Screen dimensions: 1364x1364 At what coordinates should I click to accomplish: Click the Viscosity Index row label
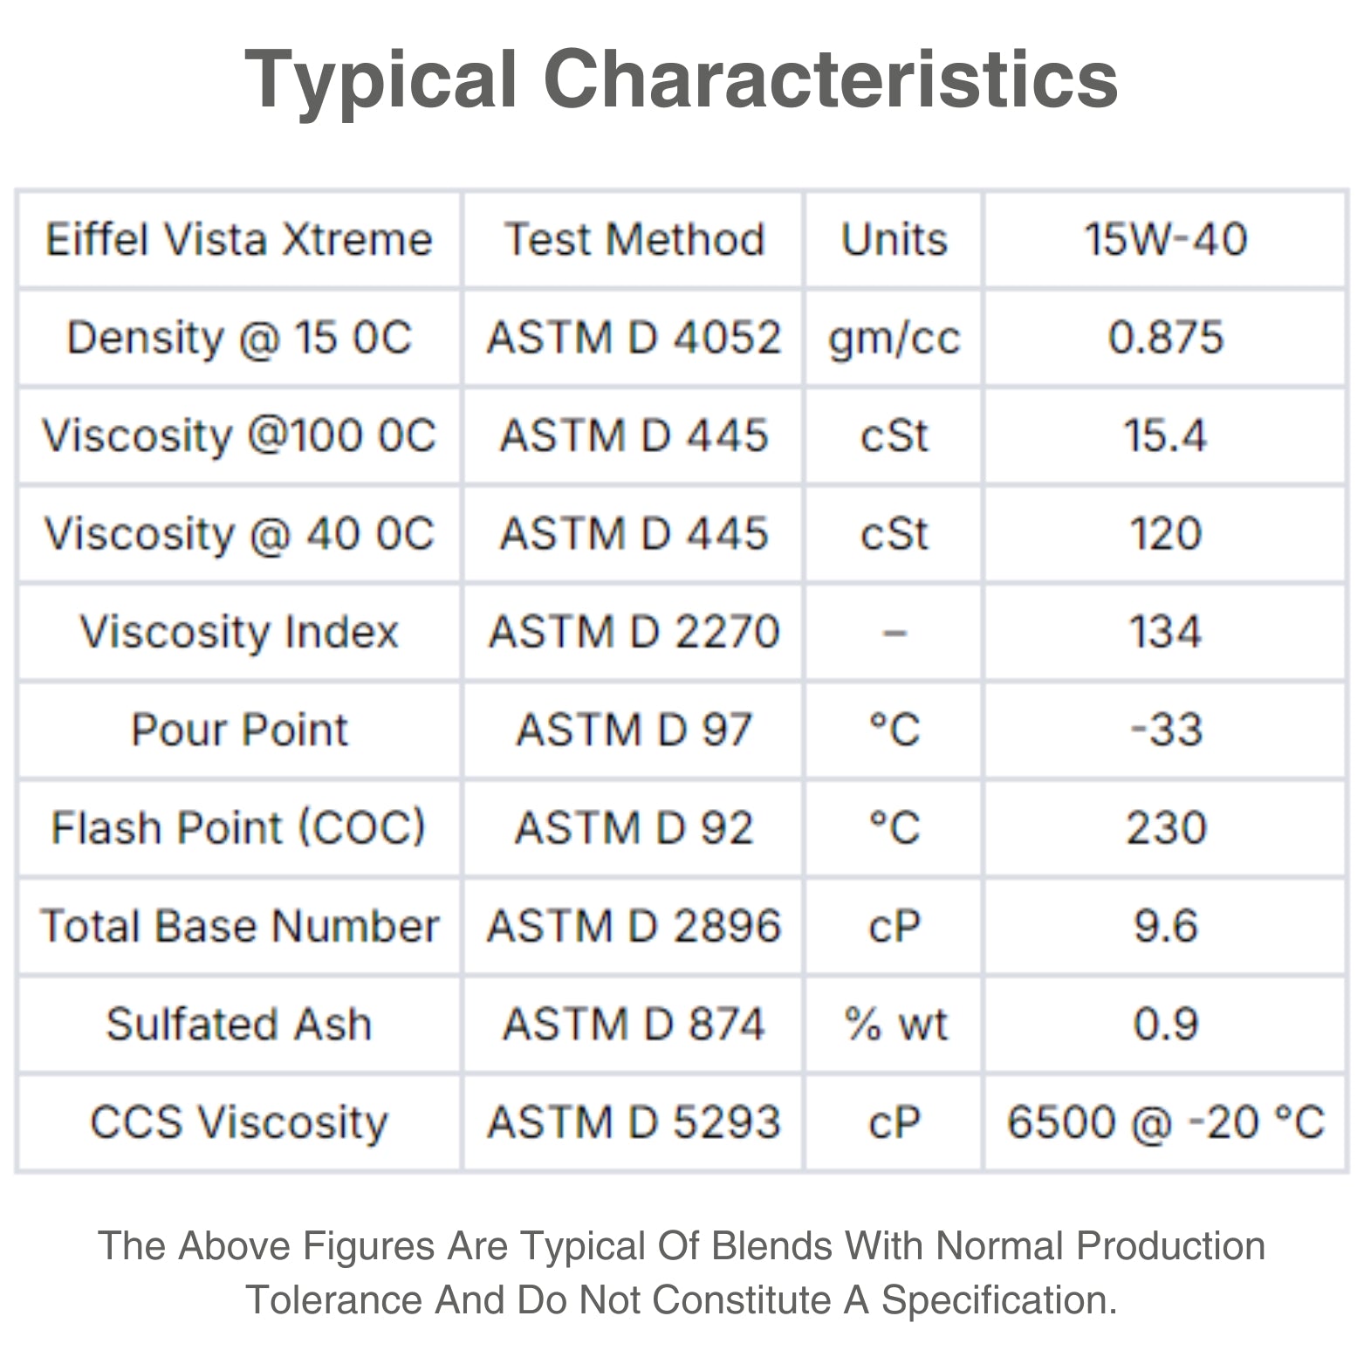239,632
